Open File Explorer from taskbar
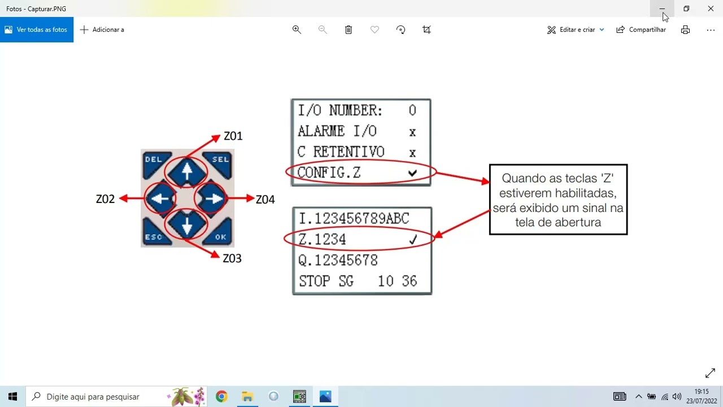This screenshot has height=407, width=723. [x=247, y=396]
